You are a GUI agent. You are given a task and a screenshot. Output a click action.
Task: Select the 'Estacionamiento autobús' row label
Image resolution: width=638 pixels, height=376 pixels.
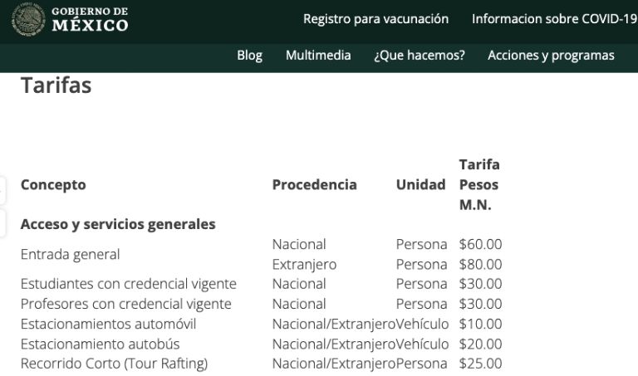100,344
